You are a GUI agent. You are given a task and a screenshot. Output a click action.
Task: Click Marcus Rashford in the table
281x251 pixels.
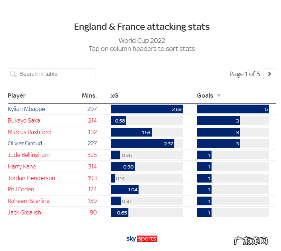29,132
